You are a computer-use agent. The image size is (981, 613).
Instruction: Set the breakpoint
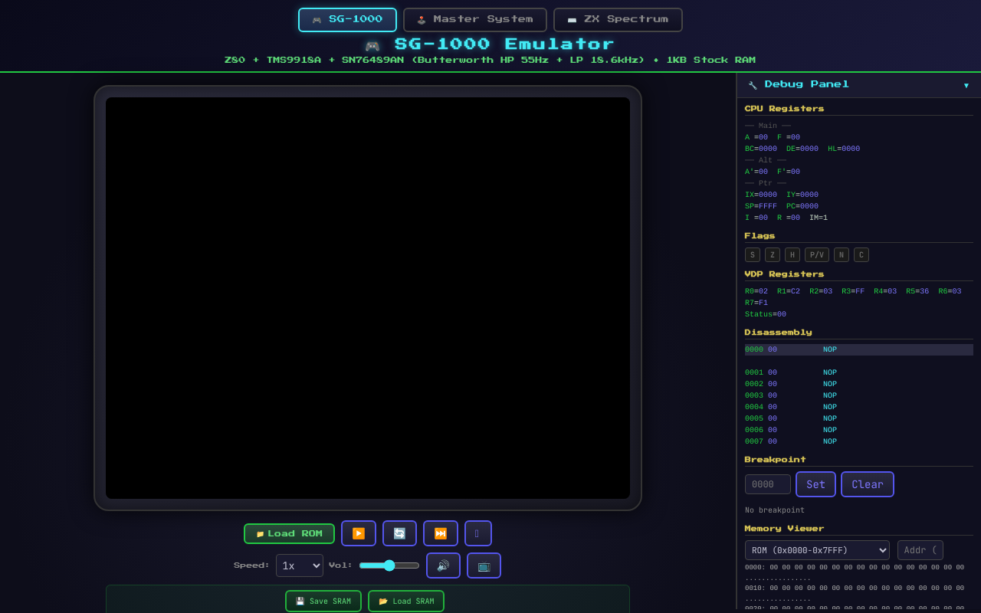tap(815, 484)
